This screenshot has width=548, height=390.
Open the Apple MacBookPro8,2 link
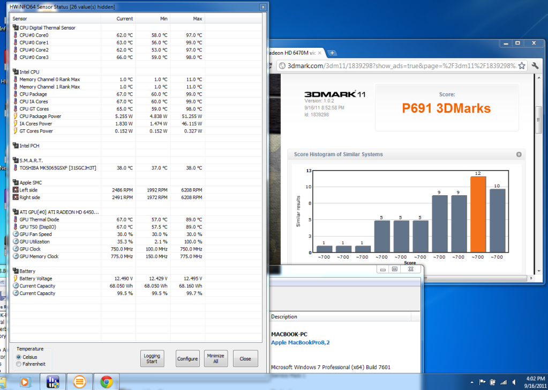300,342
